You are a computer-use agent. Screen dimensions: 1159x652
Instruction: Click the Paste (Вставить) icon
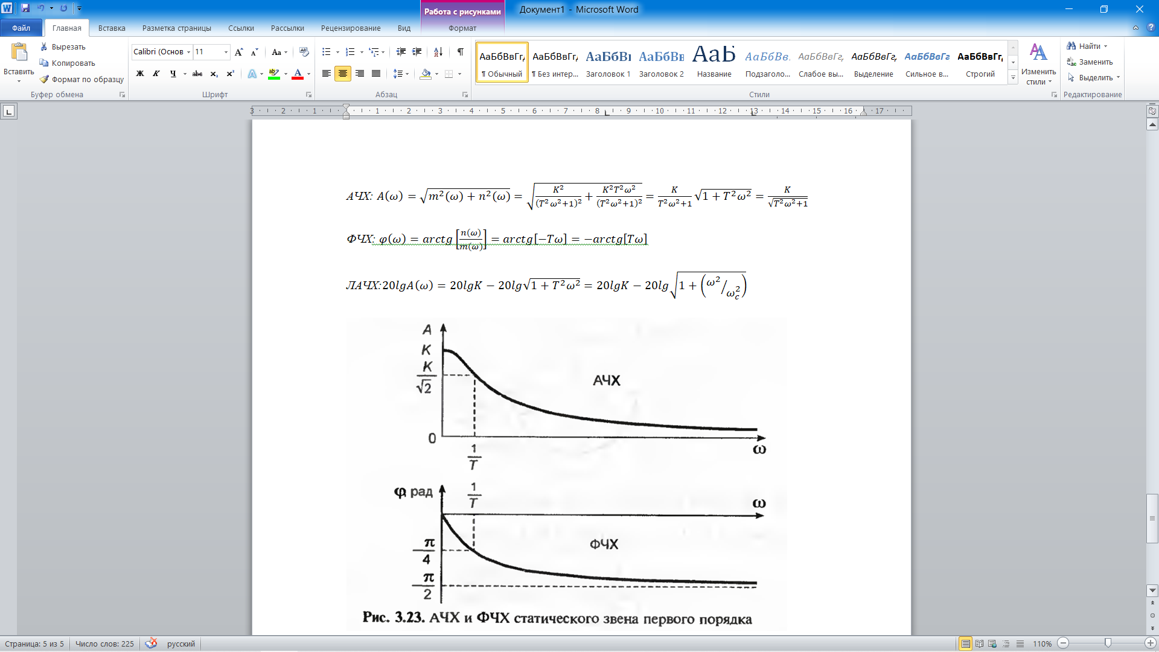click(19, 53)
